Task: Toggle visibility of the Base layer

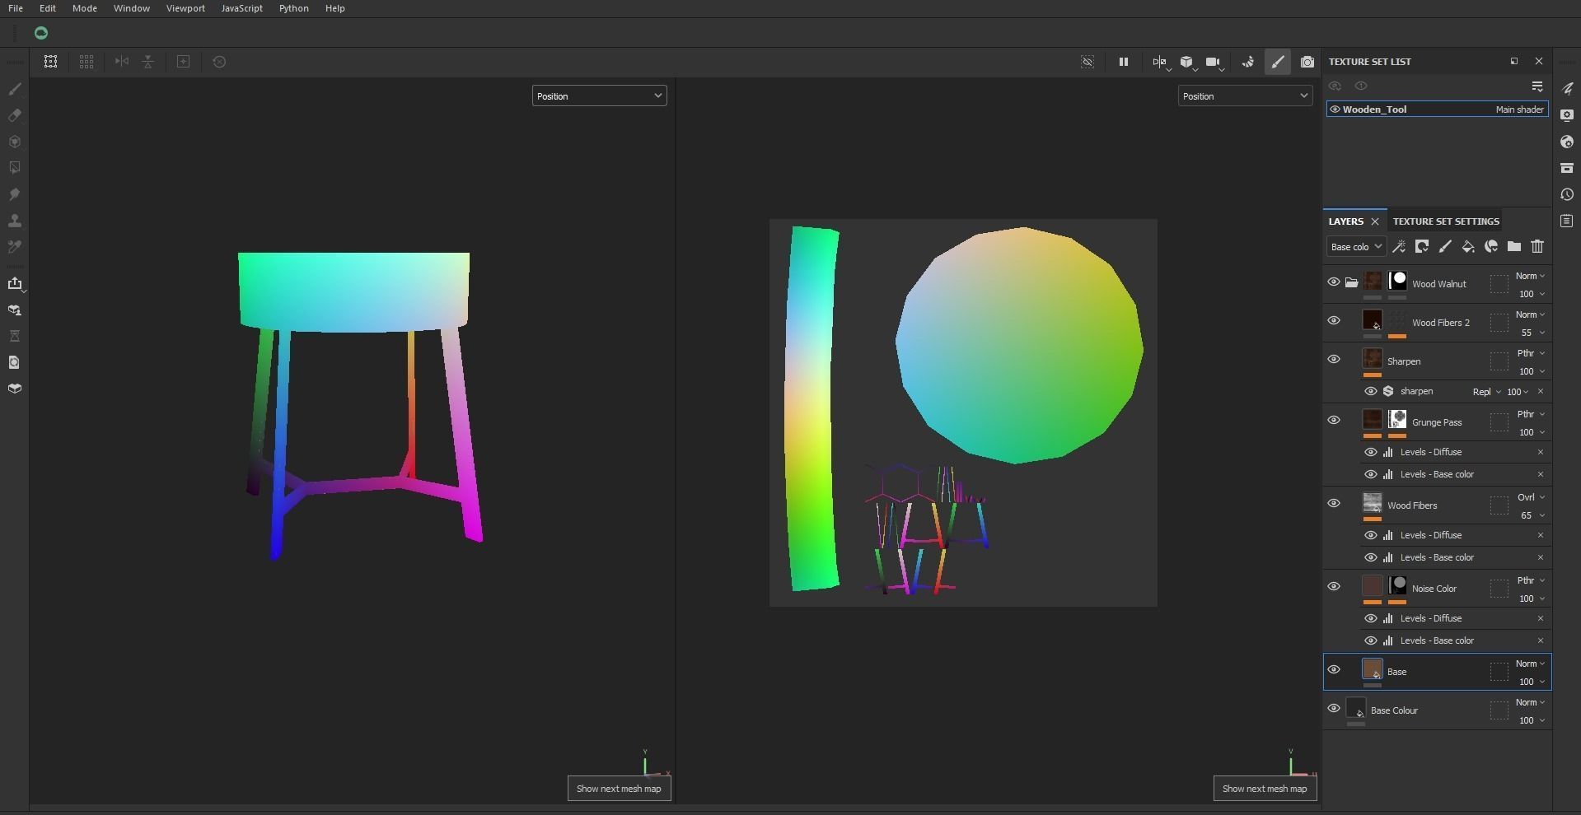Action: point(1334,670)
